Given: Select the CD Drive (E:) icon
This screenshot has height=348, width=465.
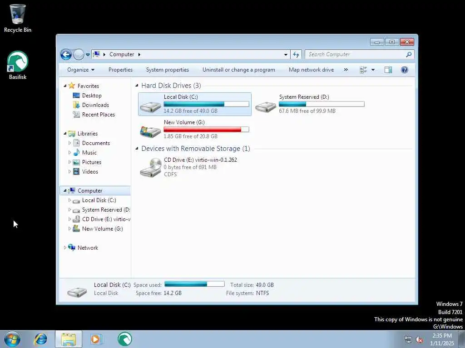Looking at the screenshot, I should click(x=150, y=168).
